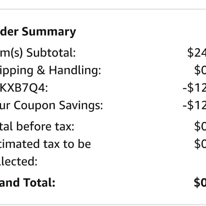Click the Shipping & Handling amount
The image size is (206, 206).
(x=200, y=70)
